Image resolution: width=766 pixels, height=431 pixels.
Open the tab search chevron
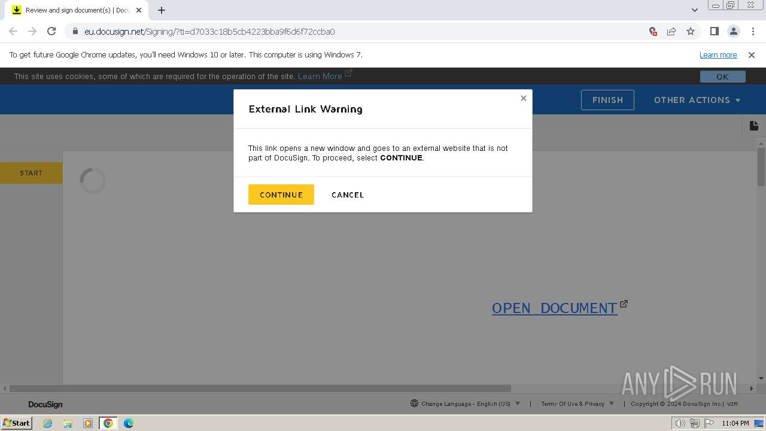coord(694,10)
